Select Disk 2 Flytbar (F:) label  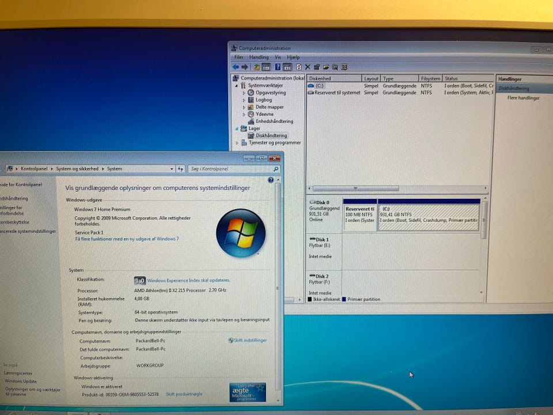click(324, 285)
